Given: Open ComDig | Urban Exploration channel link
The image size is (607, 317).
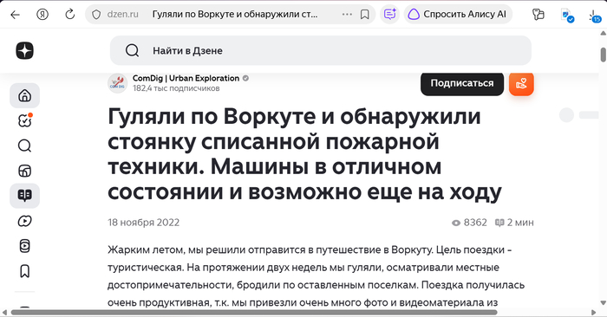Looking at the screenshot, I should click(186, 78).
